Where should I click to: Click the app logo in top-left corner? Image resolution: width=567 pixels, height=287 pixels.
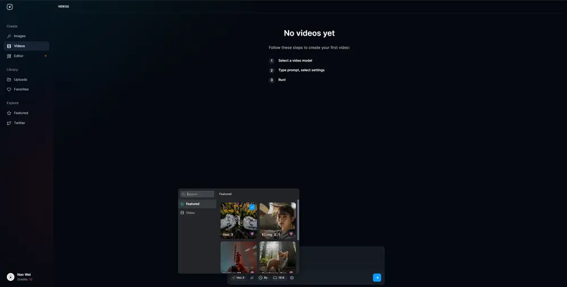coord(10,7)
